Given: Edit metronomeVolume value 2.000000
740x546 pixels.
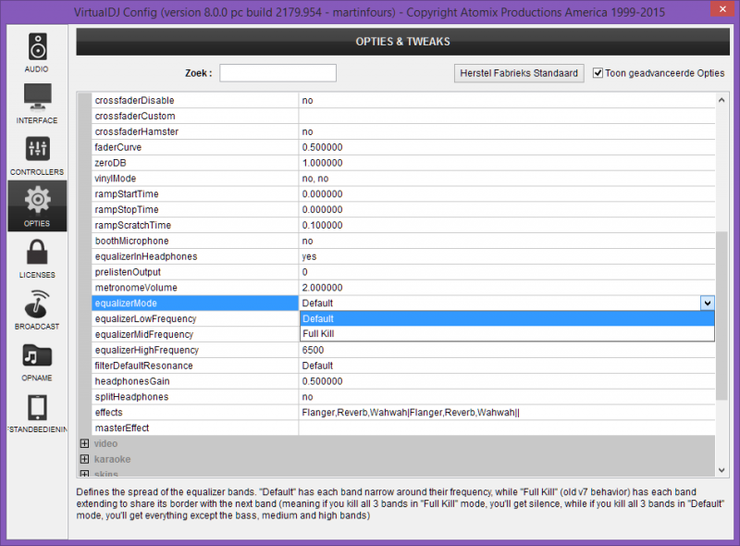Looking at the screenshot, I should click(507, 287).
